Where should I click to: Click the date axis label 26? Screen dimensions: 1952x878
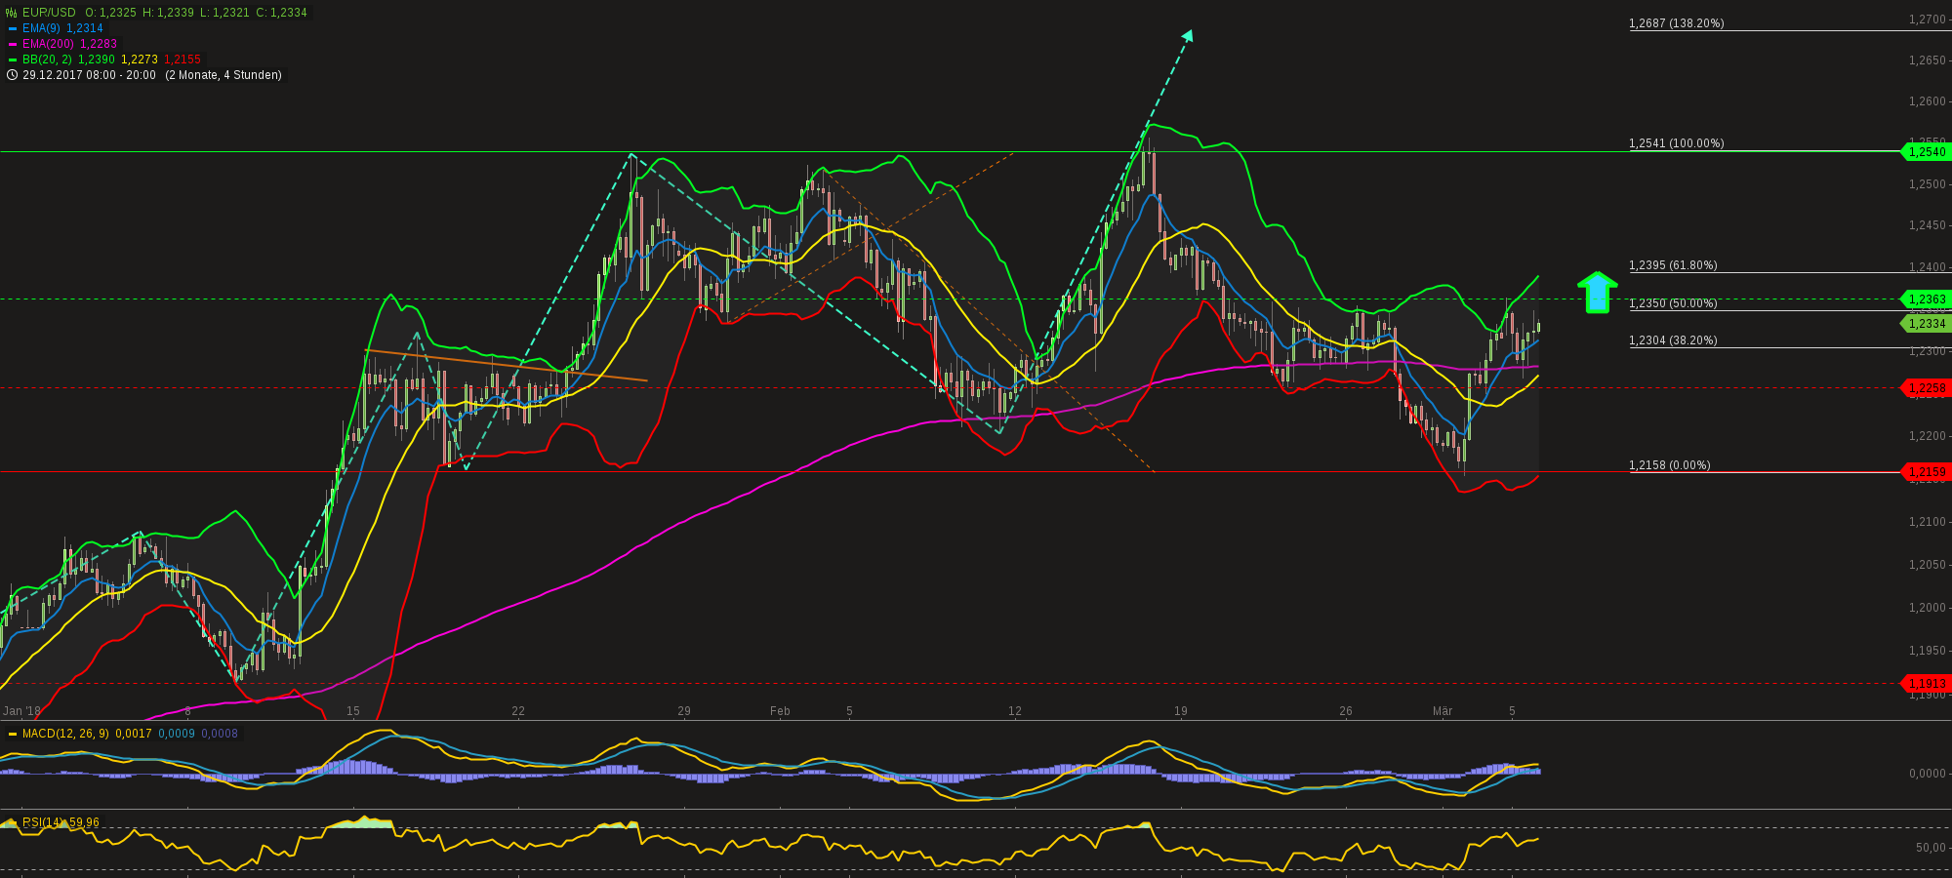click(1346, 711)
